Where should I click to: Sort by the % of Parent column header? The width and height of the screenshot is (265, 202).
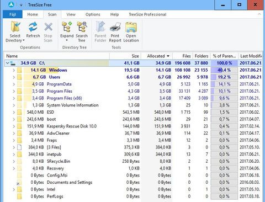pos(224,56)
